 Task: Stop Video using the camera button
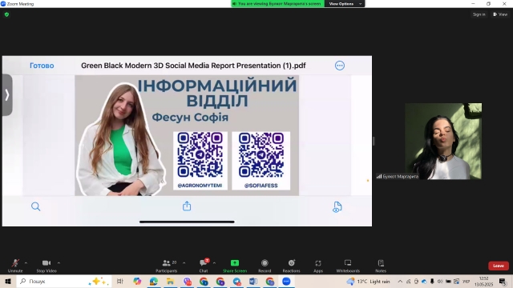point(46,266)
